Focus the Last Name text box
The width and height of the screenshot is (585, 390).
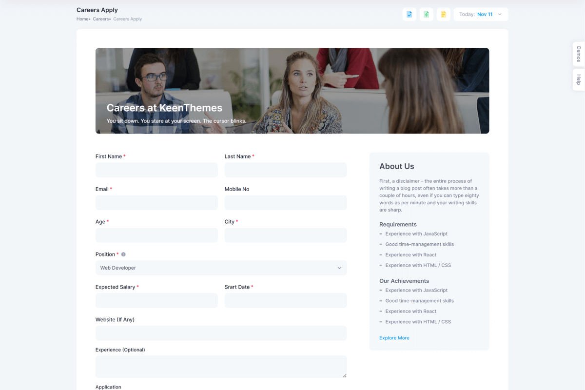pyautogui.click(x=286, y=170)
